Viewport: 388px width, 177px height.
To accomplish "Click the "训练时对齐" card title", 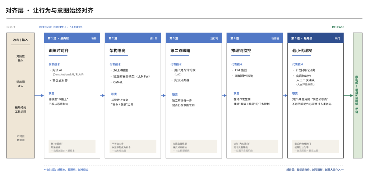I will point(59,51).
